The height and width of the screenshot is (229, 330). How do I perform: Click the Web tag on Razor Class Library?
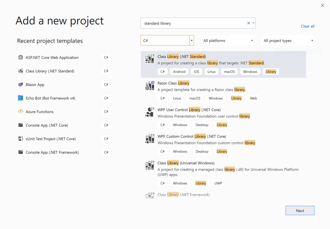pyautogui.click(x=253, y=98)
